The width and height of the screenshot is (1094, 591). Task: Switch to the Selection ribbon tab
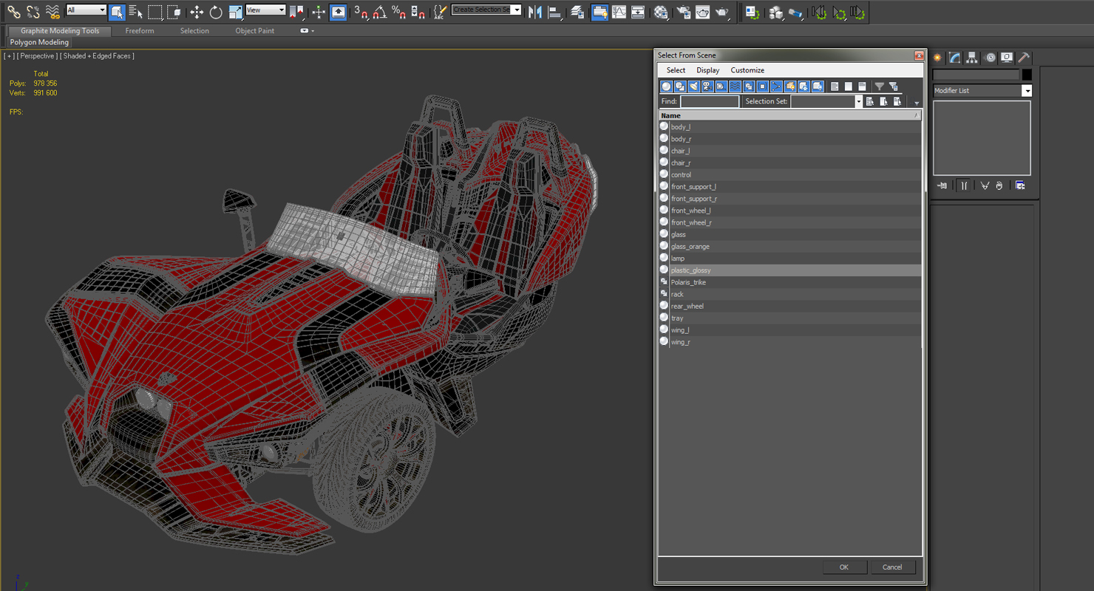(194, 31)
